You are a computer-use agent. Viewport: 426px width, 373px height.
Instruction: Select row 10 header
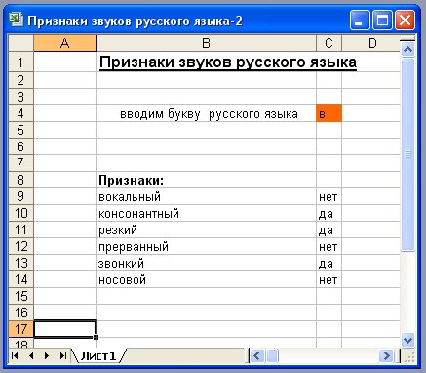pyautogui.click(x=20, y=213)
